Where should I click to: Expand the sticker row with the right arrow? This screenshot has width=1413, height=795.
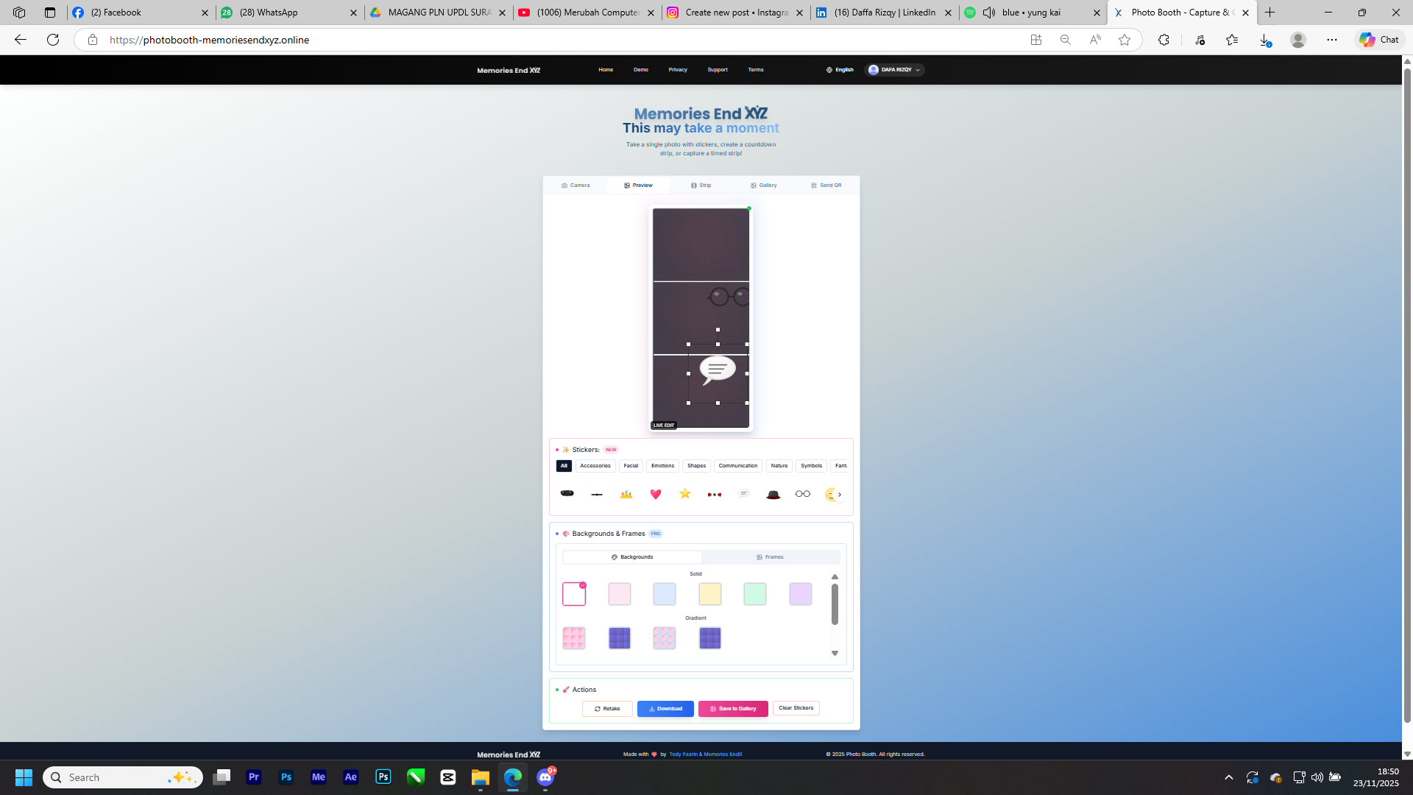click(x=840, y=494)
